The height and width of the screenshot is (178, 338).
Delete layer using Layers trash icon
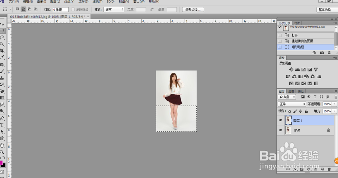(329, 169)
